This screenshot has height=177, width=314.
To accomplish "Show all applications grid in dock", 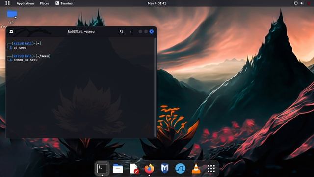I will click(211, 169).
